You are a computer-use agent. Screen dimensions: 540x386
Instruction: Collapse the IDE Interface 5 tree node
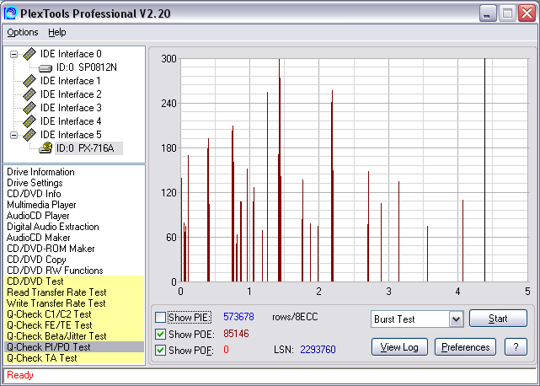pyautogui.click(x=13, y=135)
